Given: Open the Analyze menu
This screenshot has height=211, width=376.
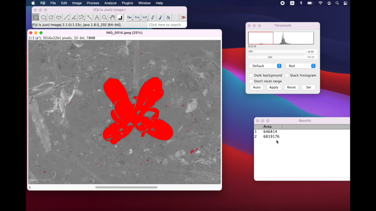Looking at the screenshot, I should point(110,3).
